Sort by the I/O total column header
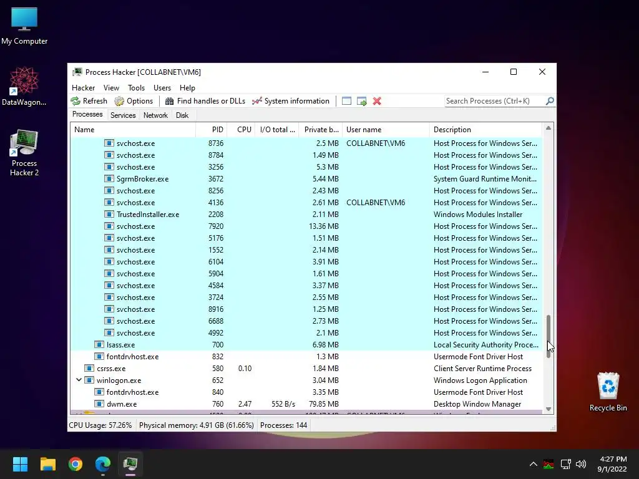 (x=276, y=130)
